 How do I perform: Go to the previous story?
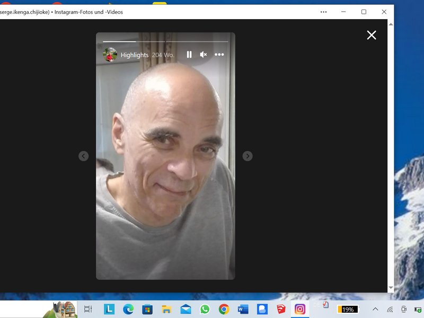[83, 156]
